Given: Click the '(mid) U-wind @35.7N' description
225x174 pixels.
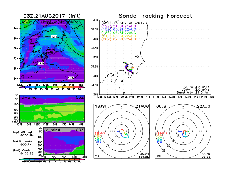Looking at the screenshot, I should click(x=23, y=143).
